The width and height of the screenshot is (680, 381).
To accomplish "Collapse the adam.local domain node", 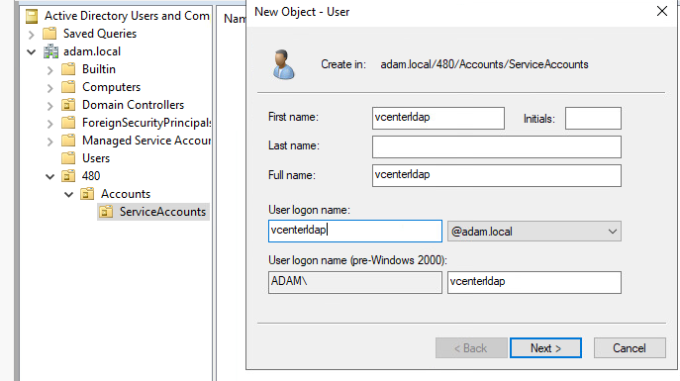I will click(32, 52).
